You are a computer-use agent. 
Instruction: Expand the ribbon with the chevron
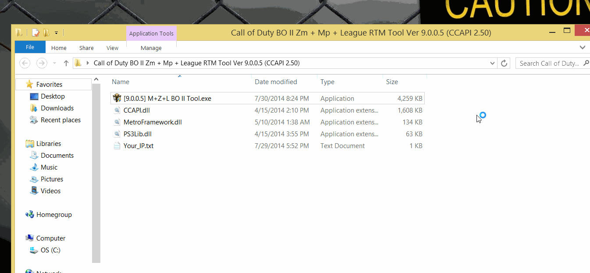click(583, 47)
